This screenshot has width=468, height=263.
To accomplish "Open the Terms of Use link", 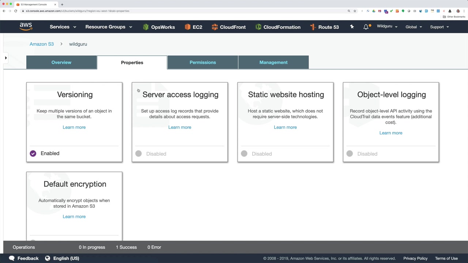I will coord(446,258).
